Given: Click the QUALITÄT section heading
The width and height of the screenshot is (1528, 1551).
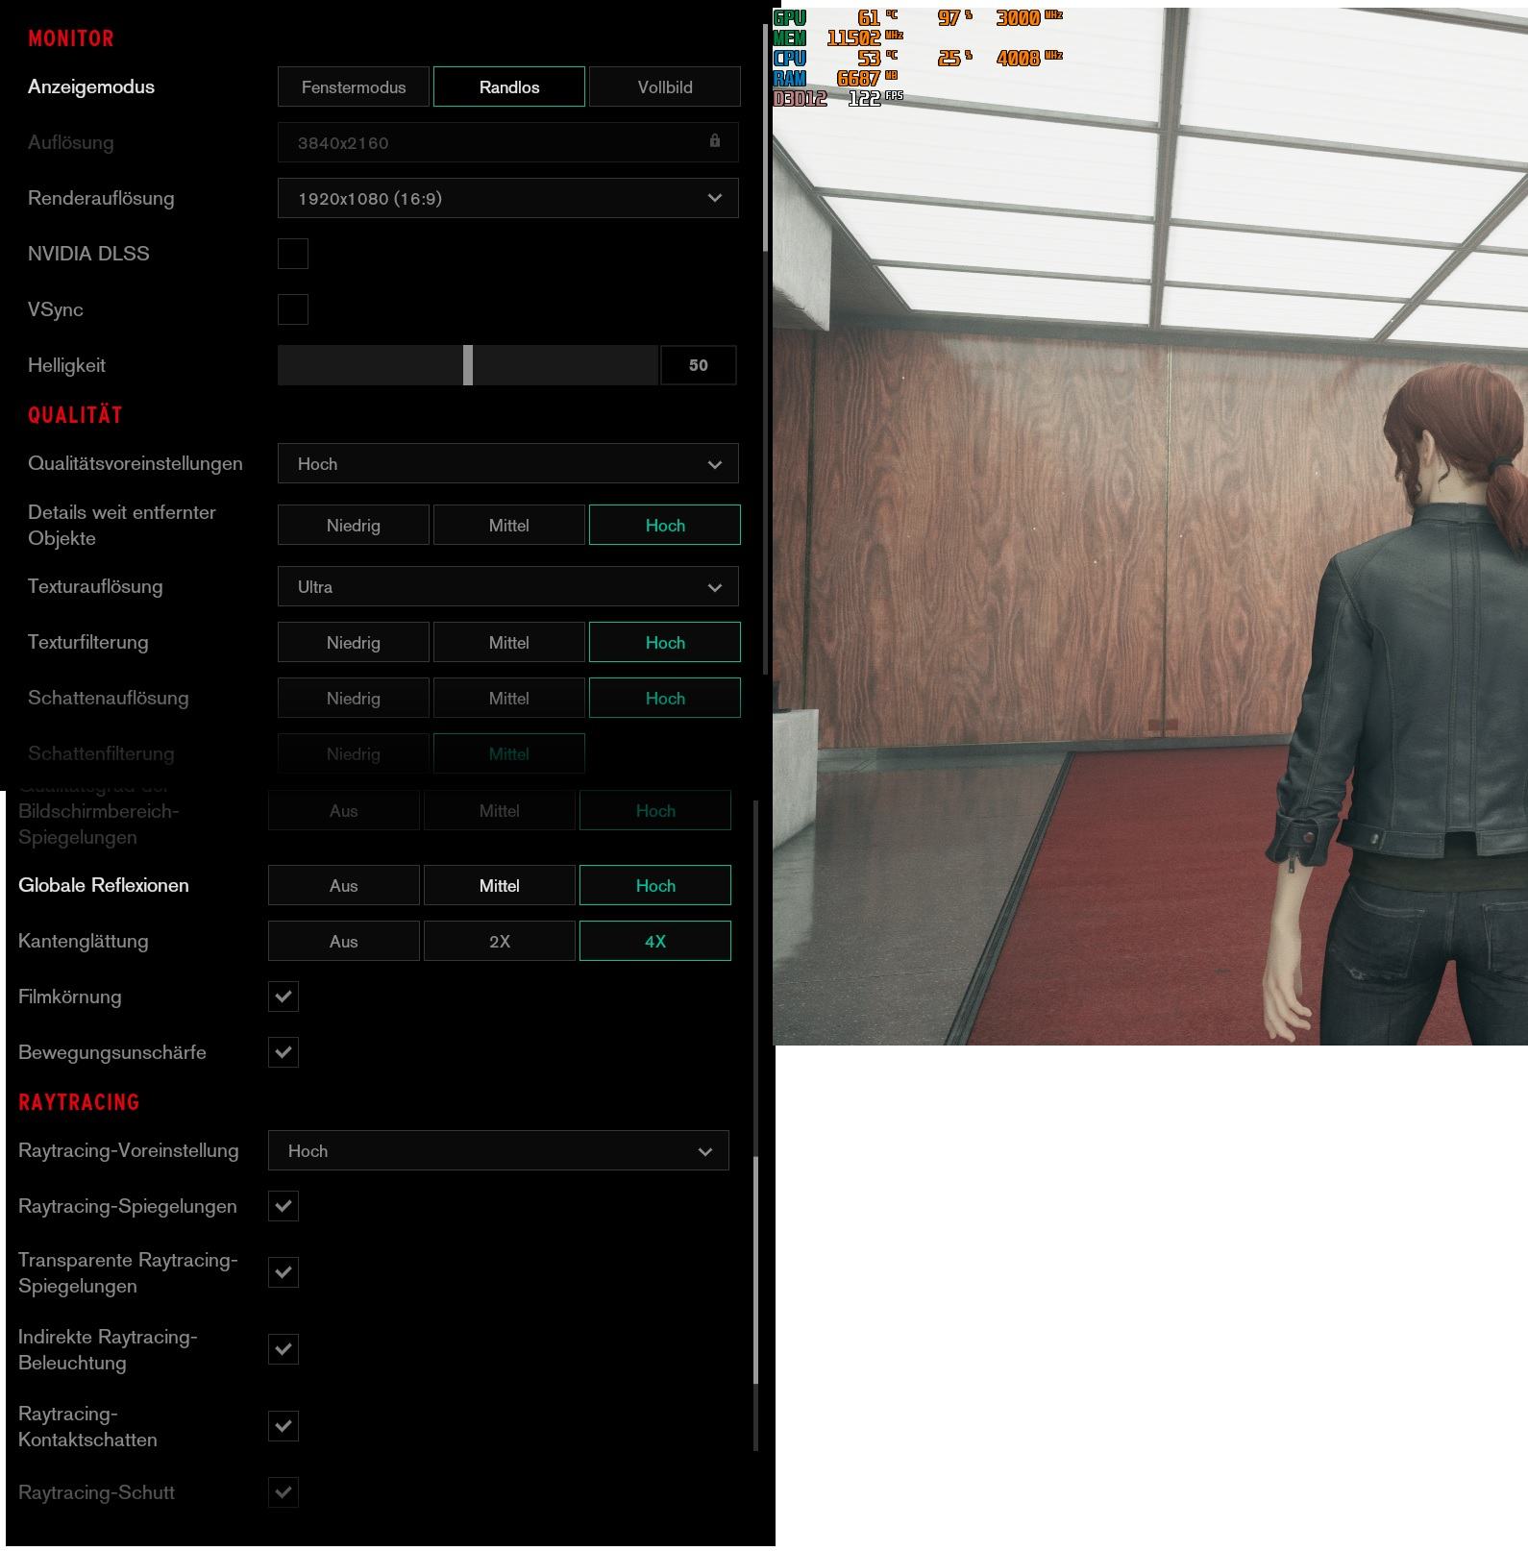Looking at the screenshot, I should point(75,415).
